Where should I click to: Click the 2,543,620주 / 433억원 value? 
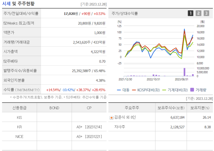click(89, 42)
